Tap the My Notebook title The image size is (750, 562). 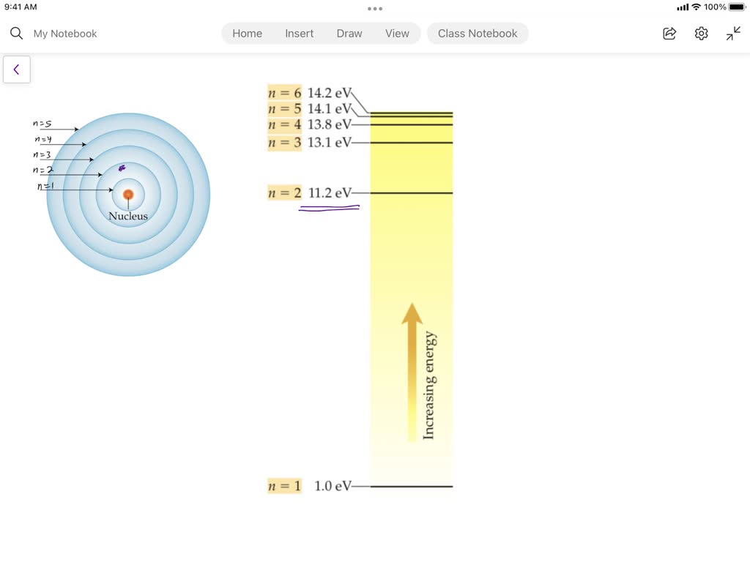coord(65,34)
